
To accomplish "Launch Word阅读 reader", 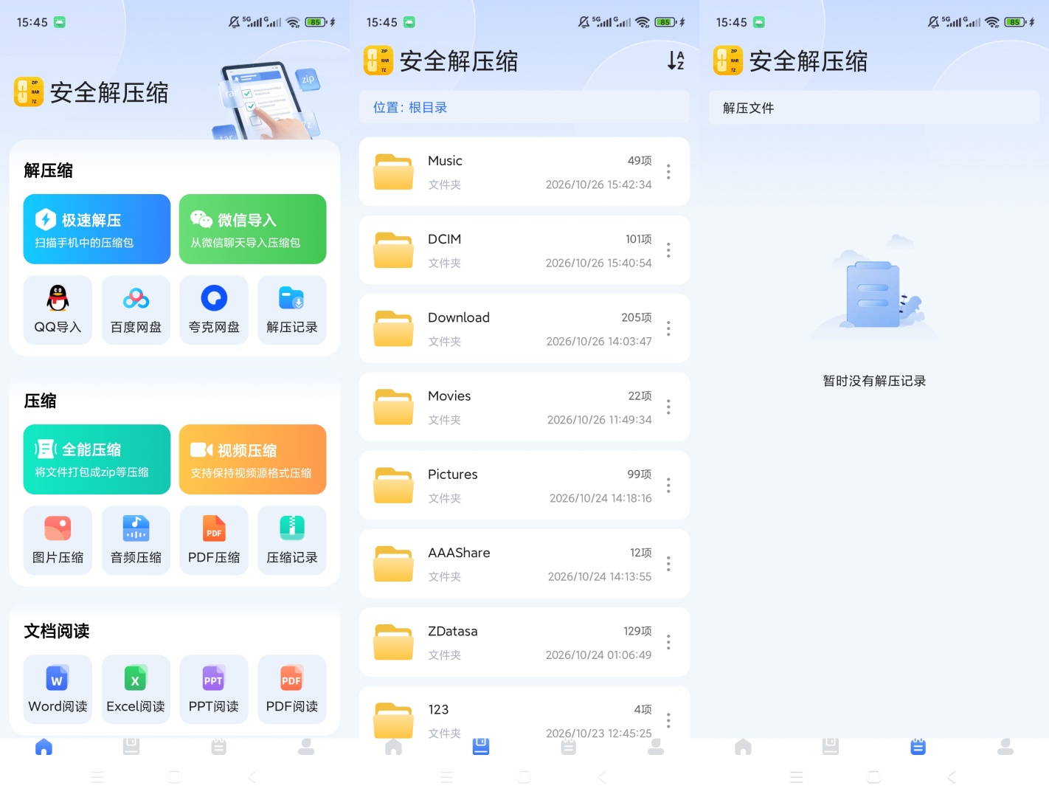I will [x=58, y=689].
